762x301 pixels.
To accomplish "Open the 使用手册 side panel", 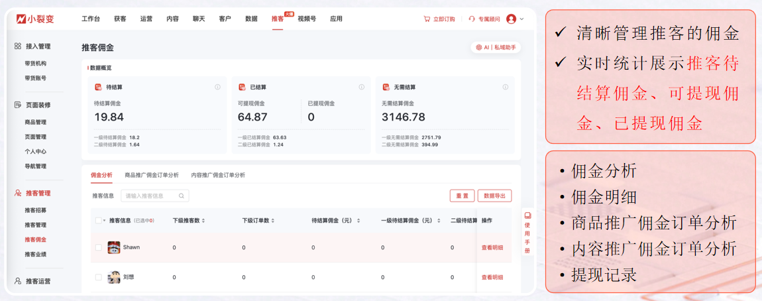I will pos(527,233).
